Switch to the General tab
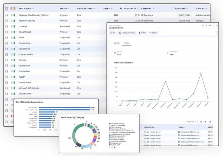This screenshot has width=223, height=156. pyautogui.click(x=117, y=43)
